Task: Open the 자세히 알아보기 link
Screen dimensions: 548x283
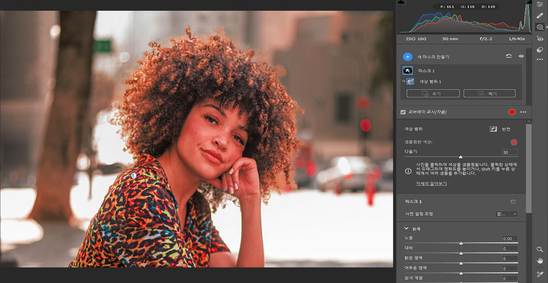Action: coord(431,184)
